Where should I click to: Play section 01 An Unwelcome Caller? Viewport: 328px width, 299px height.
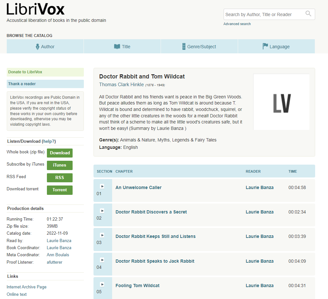tap(102, 186)
